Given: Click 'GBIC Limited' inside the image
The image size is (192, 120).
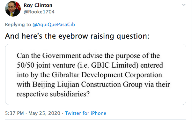Looking at the screenshot, I should [x=115, y=65].
